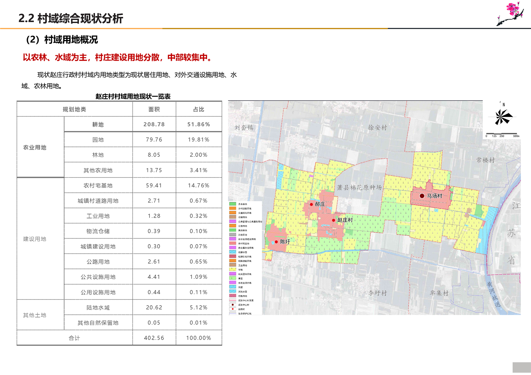Click the 刘套镇 label on the map
The image size is (531, 375).
[x=244, y=128]
